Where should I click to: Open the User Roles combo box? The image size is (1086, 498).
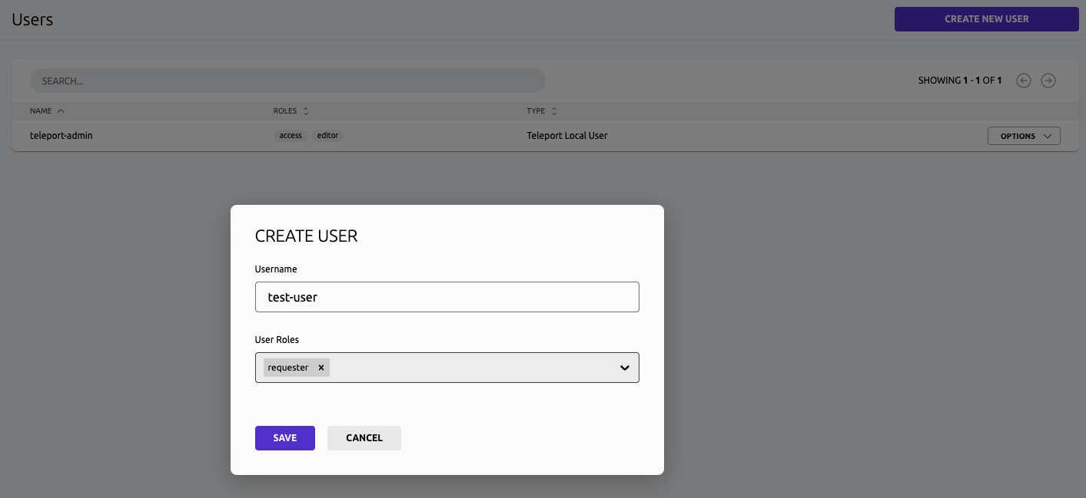[x=461, y=368]
